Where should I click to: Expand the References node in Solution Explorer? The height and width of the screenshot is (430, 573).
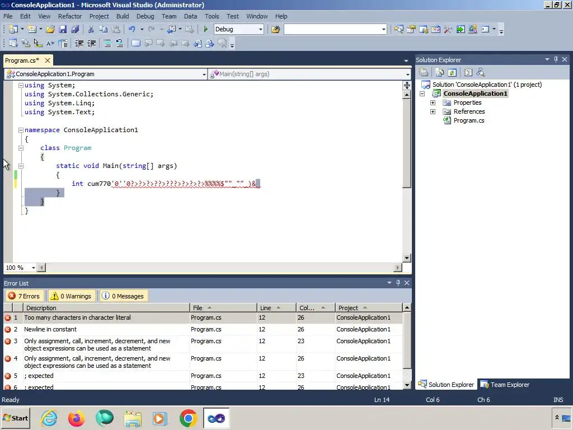(433, 111)
